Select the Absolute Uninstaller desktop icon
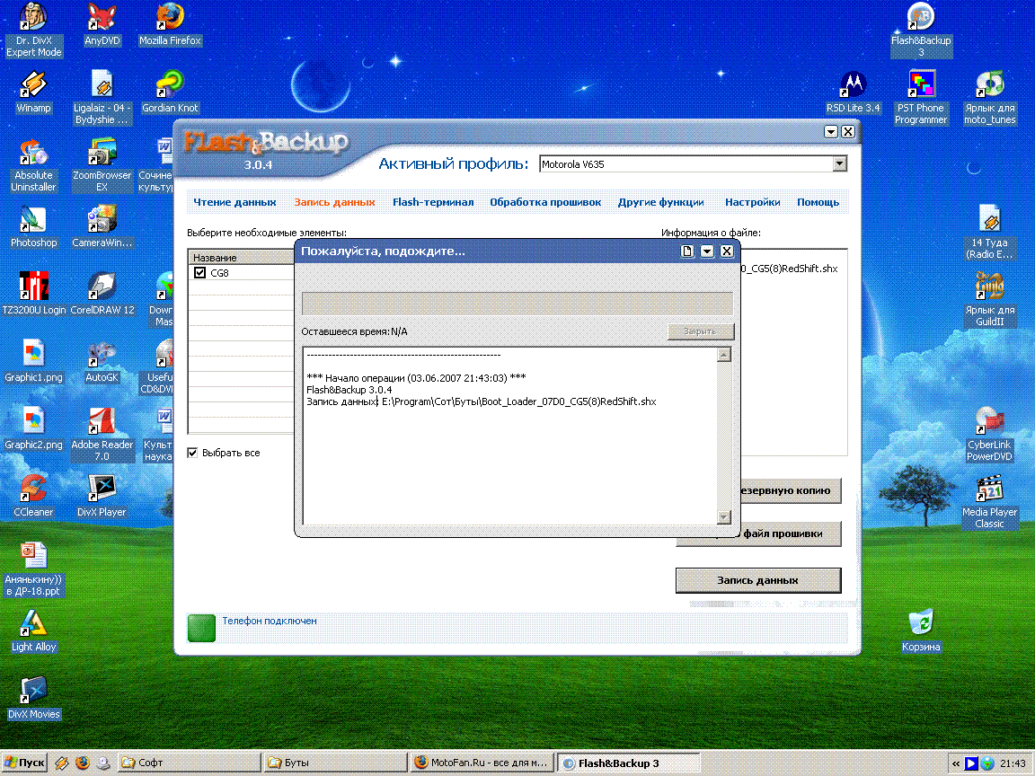 coord(33,165)
